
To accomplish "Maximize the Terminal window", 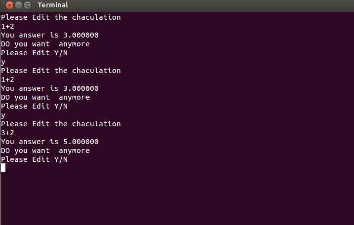I will click(x=27, y=5).
